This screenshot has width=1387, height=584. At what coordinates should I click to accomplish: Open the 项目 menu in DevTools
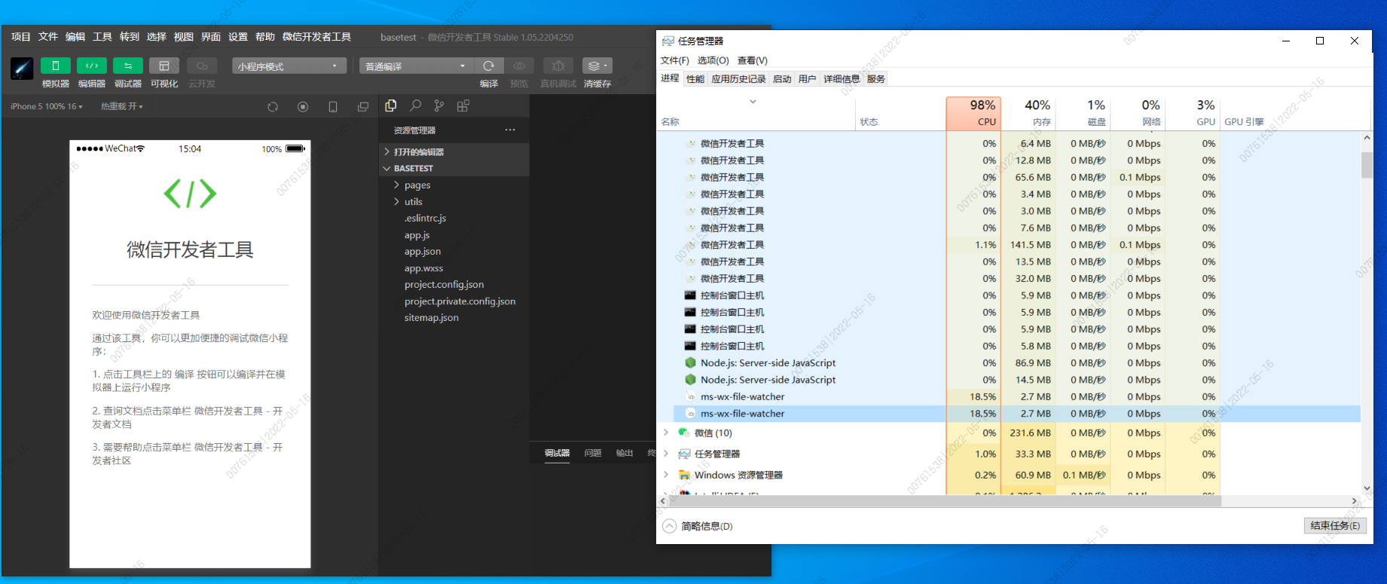[21, 37]
